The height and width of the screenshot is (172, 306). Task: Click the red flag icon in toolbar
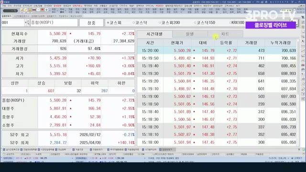pos(43,10)
